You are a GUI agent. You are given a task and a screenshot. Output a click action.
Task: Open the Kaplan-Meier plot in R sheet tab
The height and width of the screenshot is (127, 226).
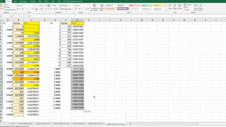[96, 123]
